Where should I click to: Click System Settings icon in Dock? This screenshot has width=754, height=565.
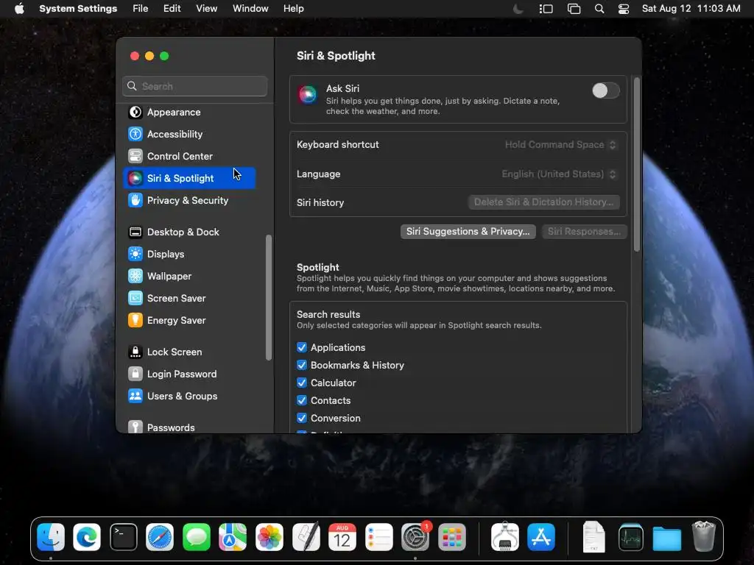[415, 537]
